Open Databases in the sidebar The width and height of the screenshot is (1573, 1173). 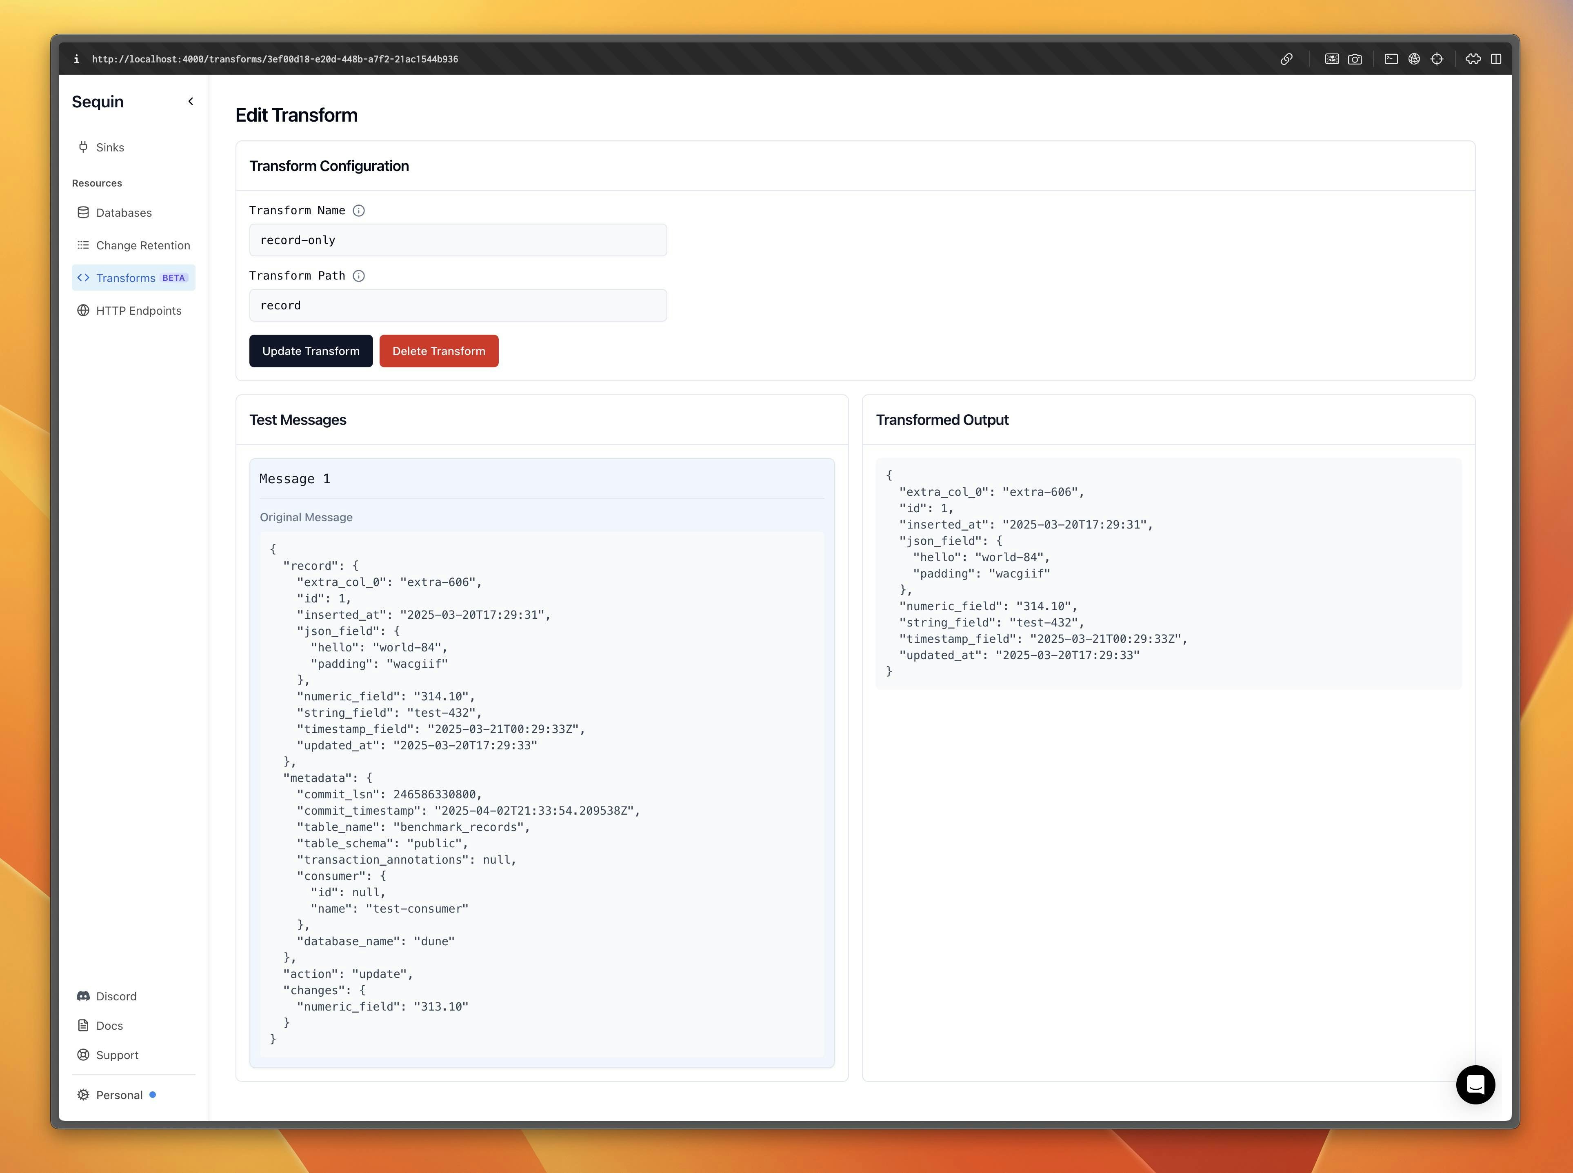point(124,212)
